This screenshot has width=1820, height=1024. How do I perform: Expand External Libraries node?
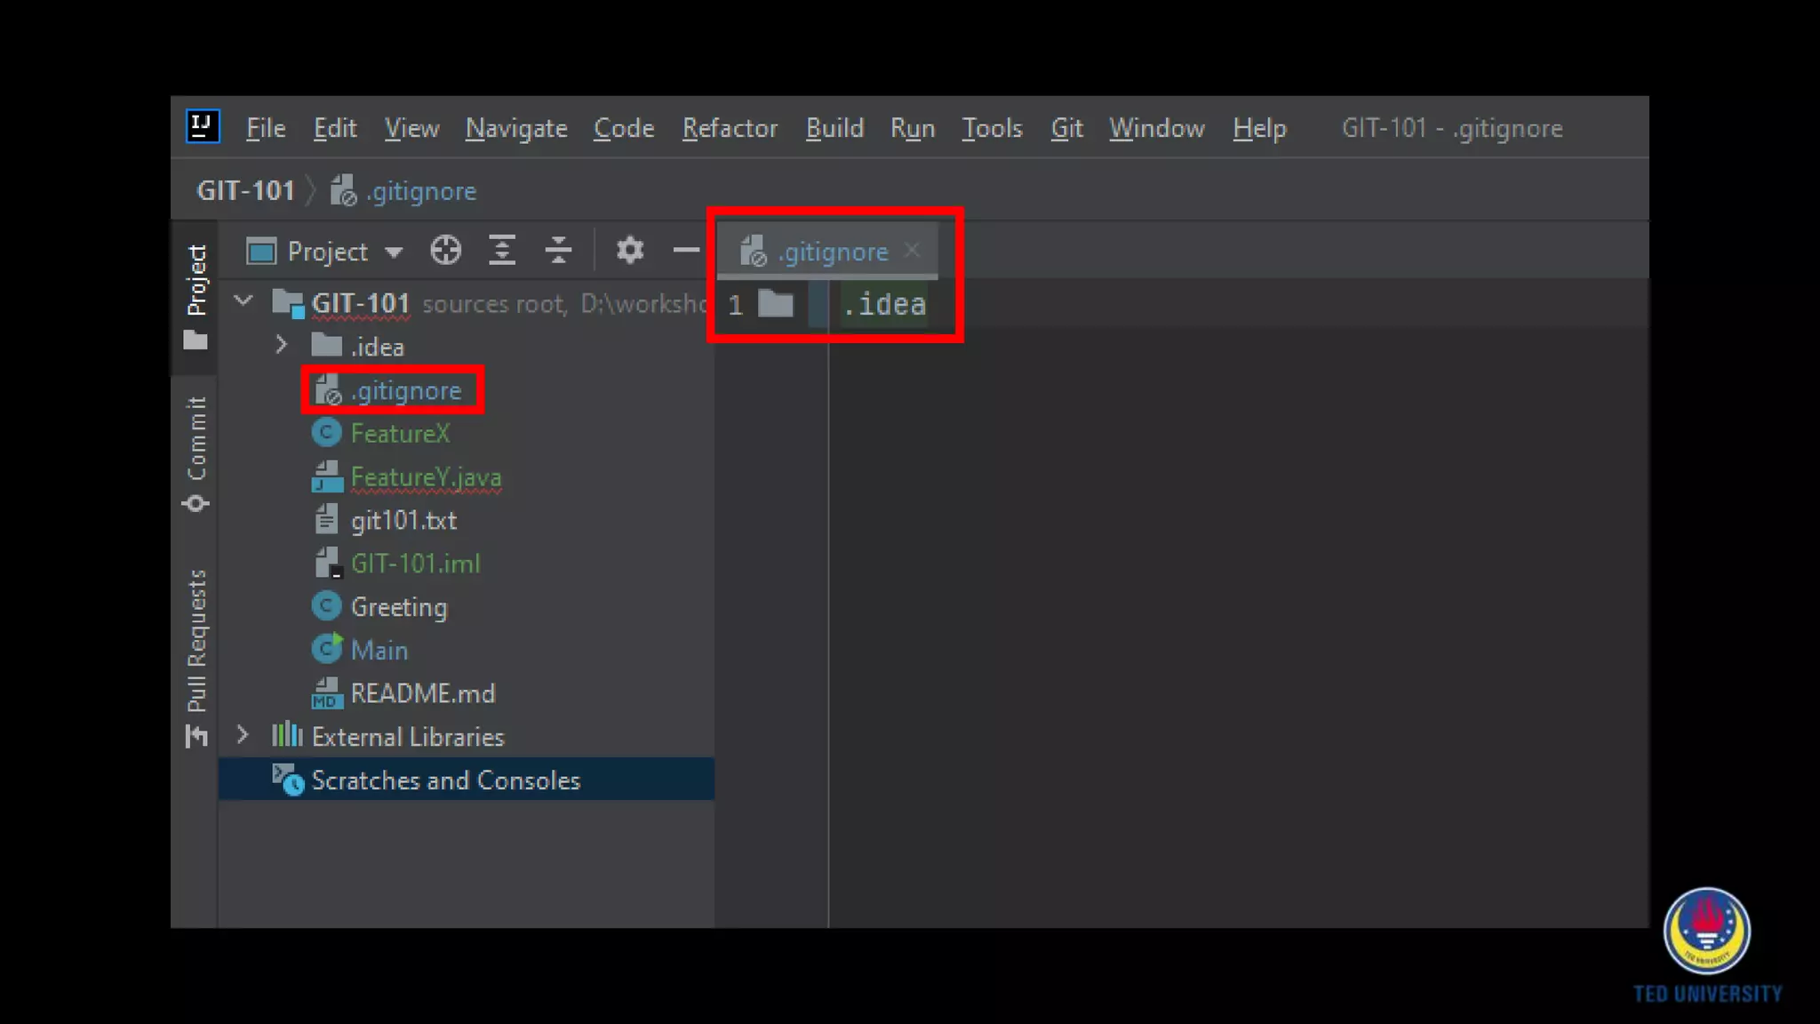coord(243,735)
